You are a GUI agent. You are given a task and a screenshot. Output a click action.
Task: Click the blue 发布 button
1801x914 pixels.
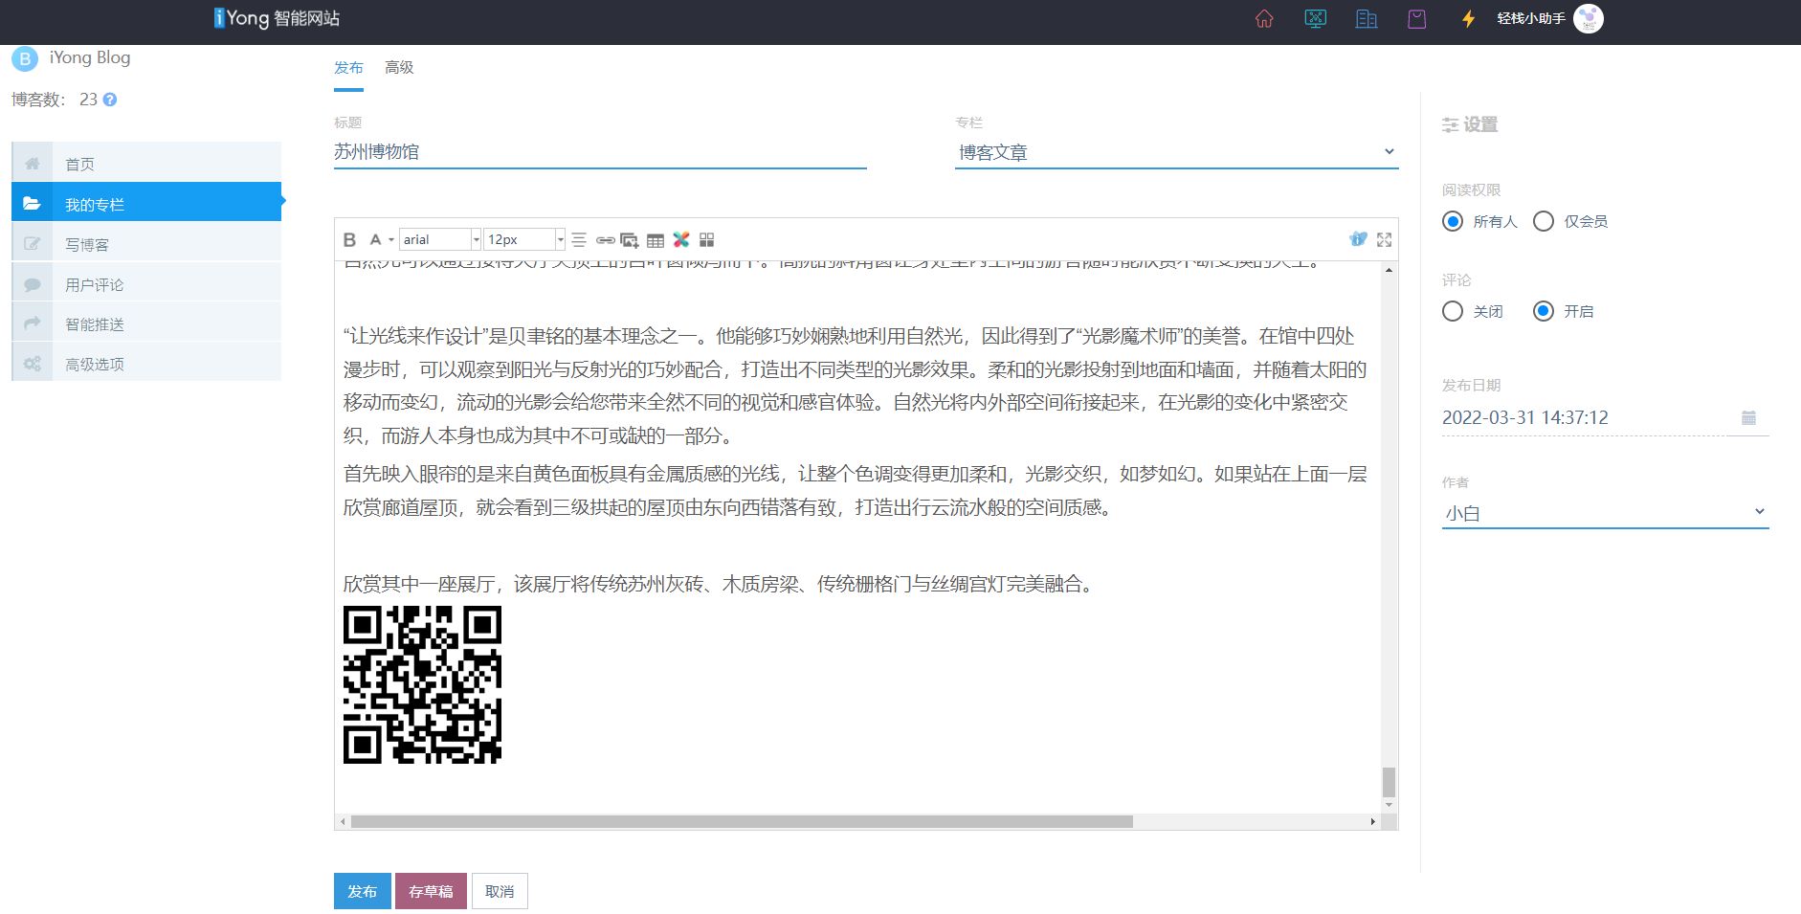coord(363,891)
